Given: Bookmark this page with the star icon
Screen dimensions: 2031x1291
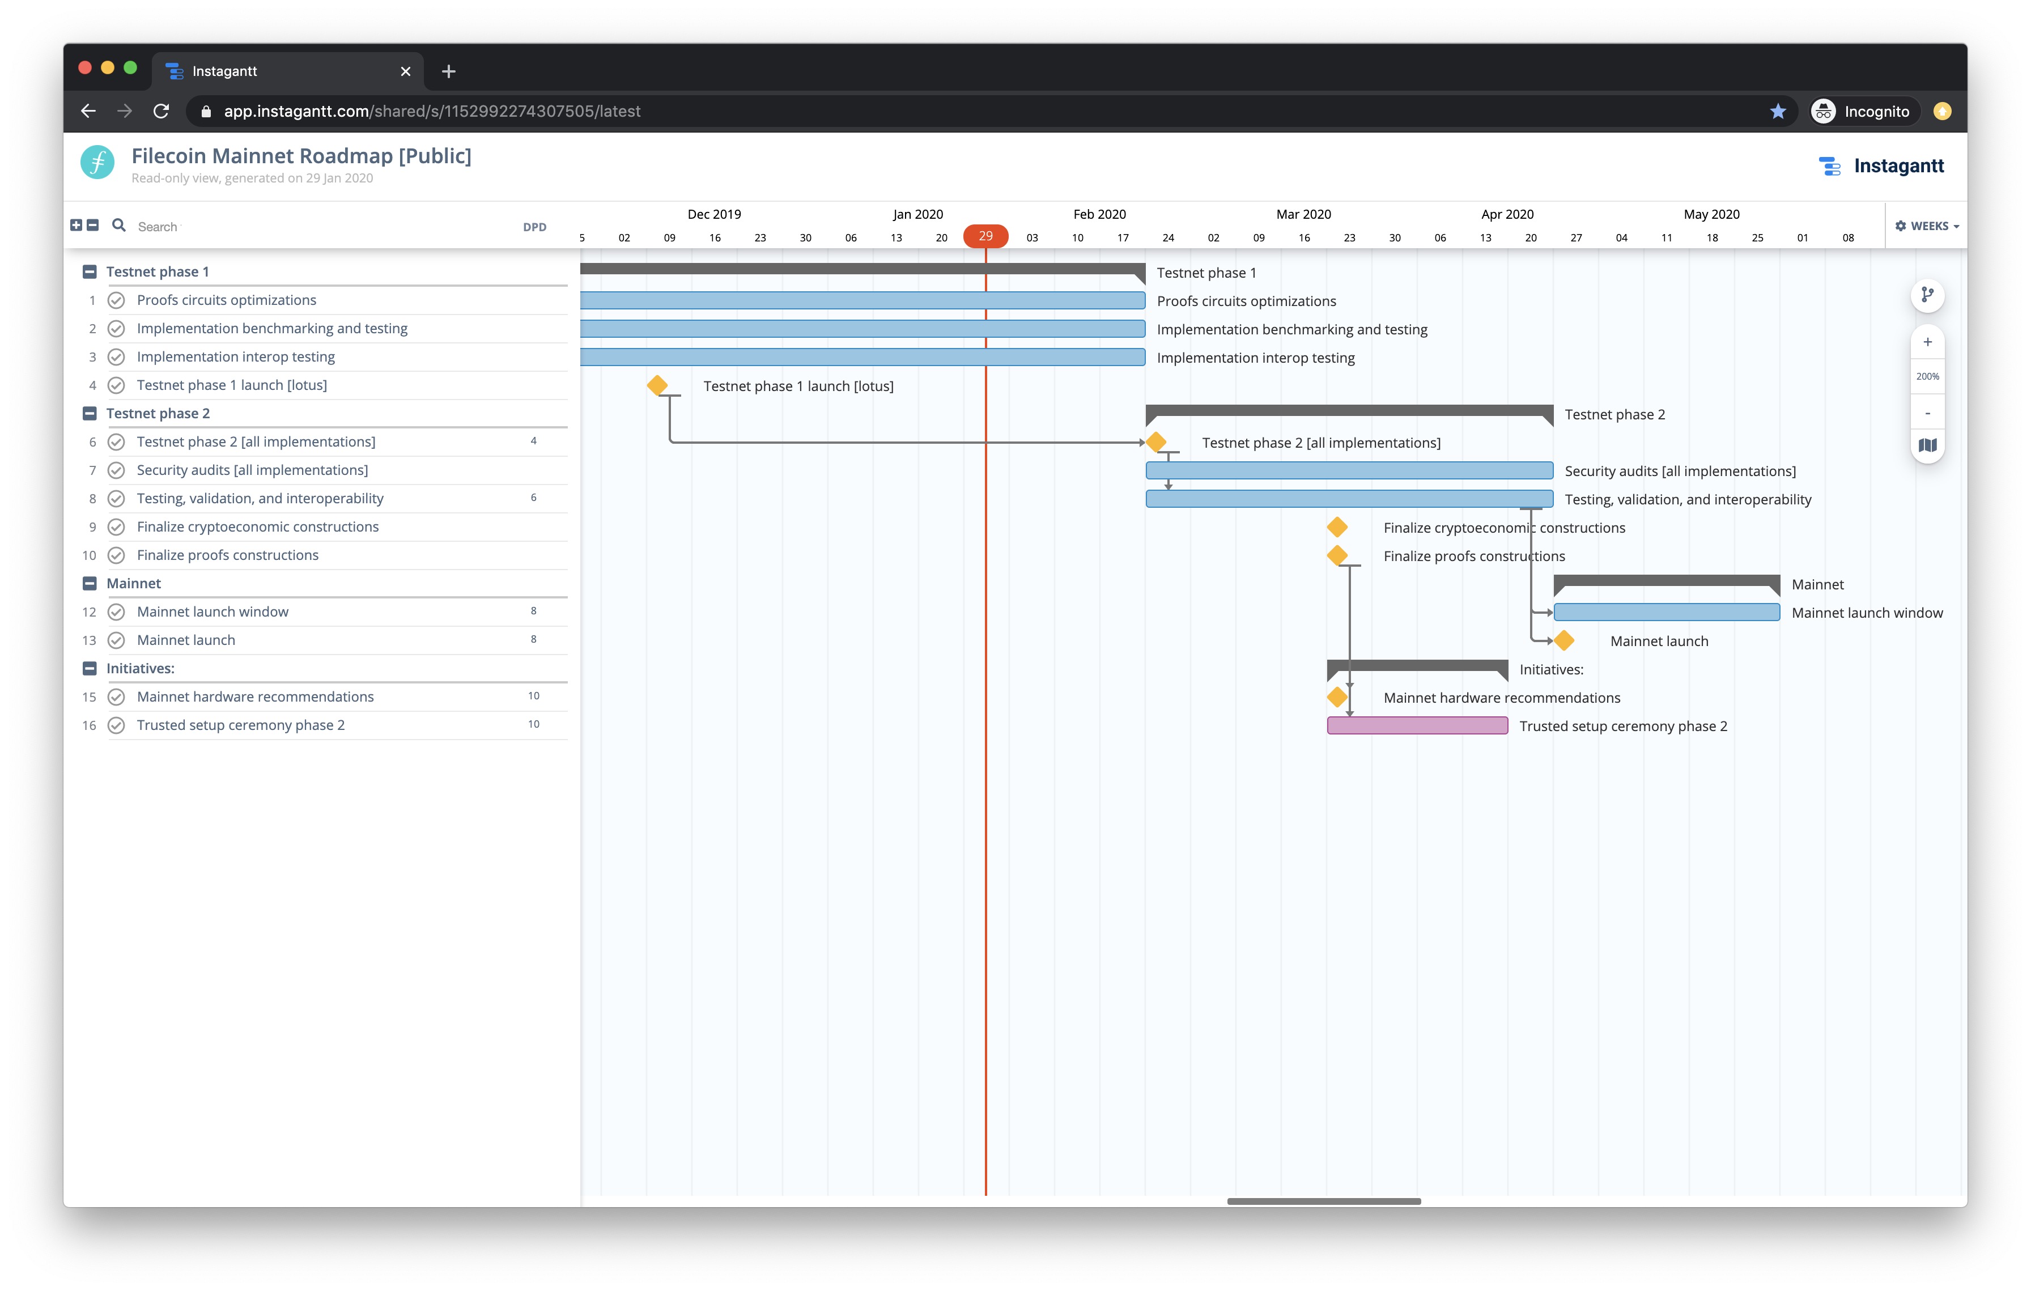Looking at the screenshot, I should tap(1778, 111).
